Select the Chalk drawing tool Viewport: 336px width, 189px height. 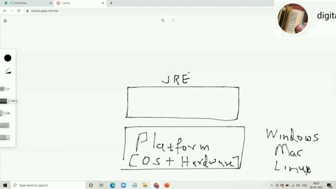5,125
